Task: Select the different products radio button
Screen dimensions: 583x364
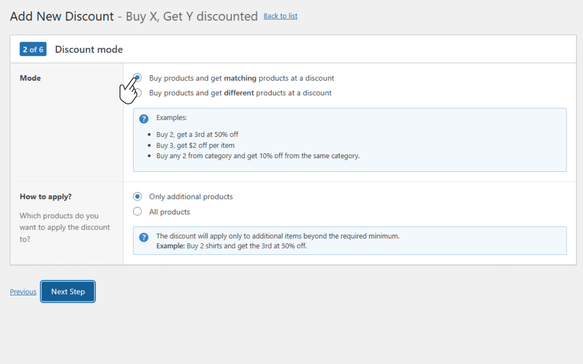Action: pos(138,93)
